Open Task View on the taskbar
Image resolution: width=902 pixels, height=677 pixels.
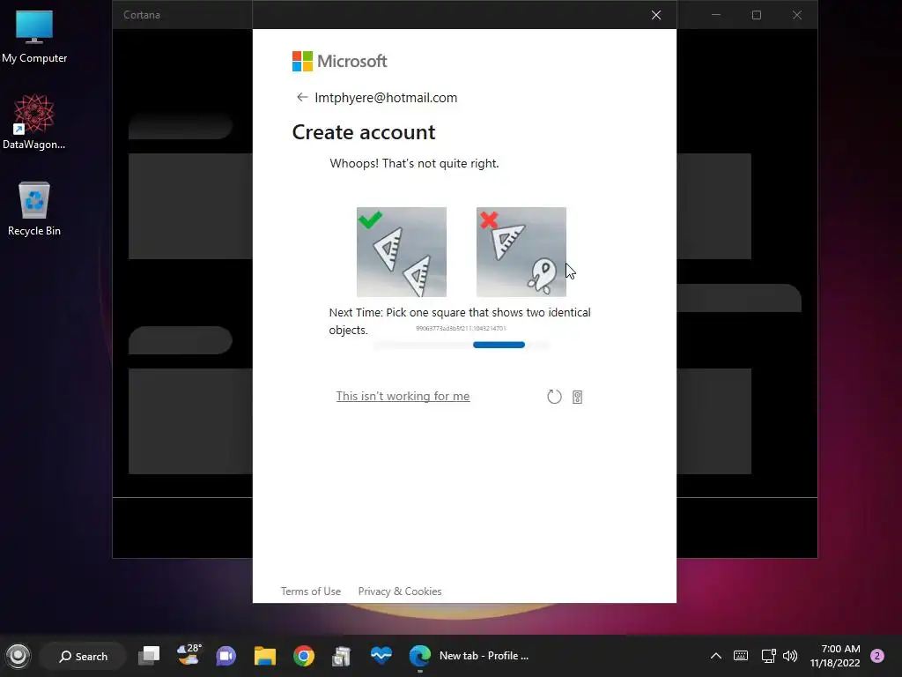click(149, 656)
